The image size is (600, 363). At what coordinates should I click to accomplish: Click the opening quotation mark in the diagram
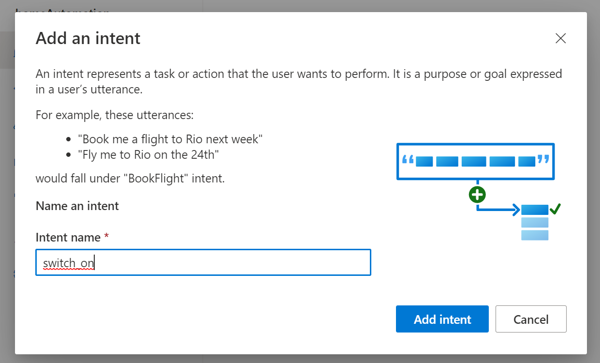pyautogui.click(x=408, y=158)
